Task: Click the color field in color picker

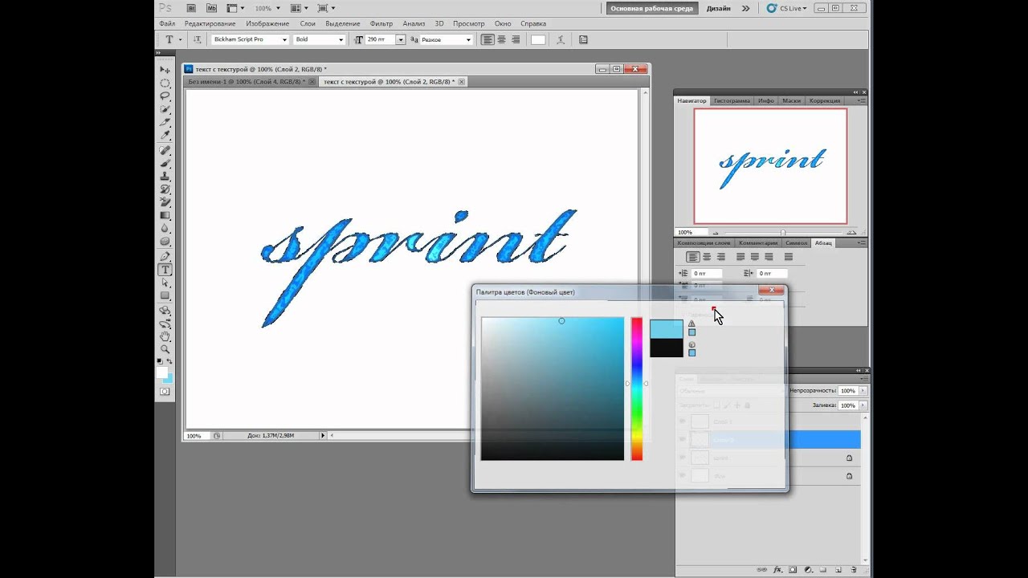Action: point(553,389)
